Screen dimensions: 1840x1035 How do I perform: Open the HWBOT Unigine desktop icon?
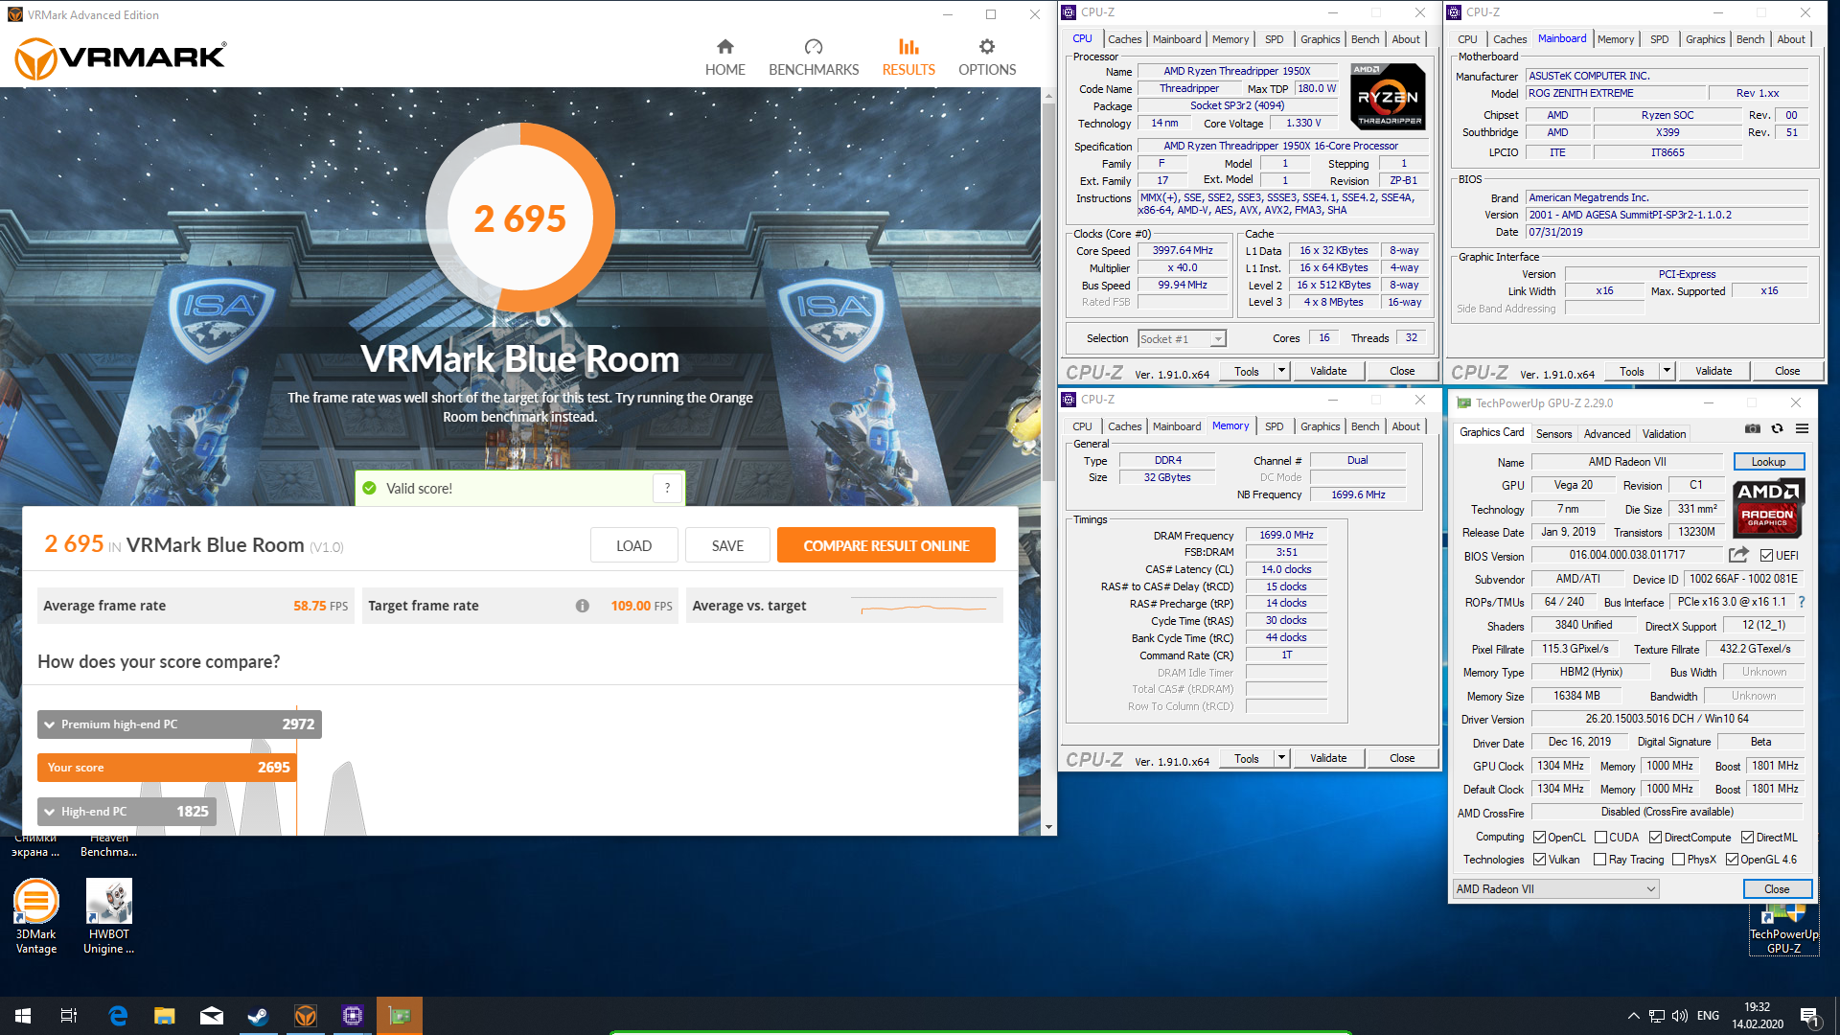[108, 917]
